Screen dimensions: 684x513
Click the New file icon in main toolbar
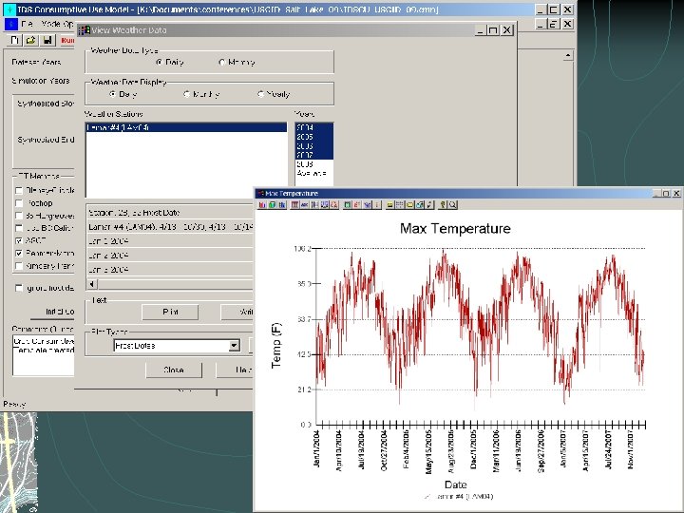[15, 41]
